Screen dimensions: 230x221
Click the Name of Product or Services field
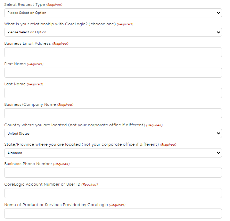point(113,213)
